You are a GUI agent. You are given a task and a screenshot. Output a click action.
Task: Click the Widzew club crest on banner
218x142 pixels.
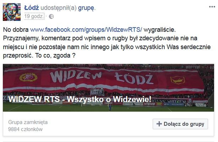pyautogui.click(x=28, y=77)
